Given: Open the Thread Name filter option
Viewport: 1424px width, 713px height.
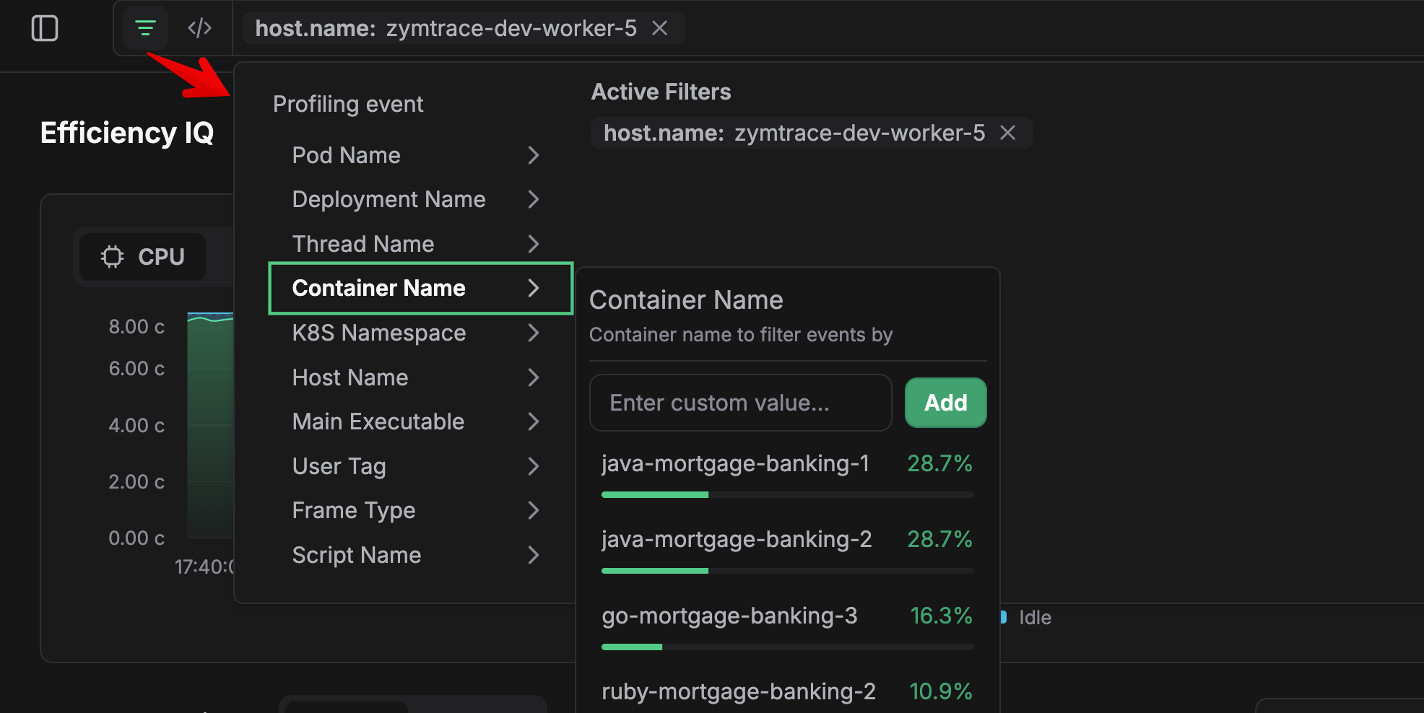Looking at the screenshot, I should [363, 244].
